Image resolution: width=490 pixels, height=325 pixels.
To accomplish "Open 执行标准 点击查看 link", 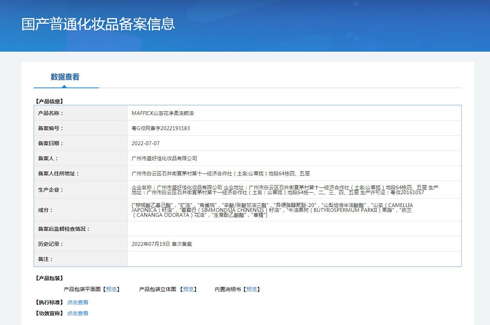I will click(78, 303).
